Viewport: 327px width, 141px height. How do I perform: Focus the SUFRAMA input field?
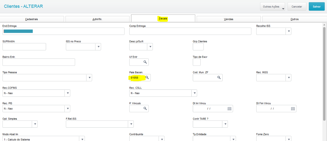24,47
